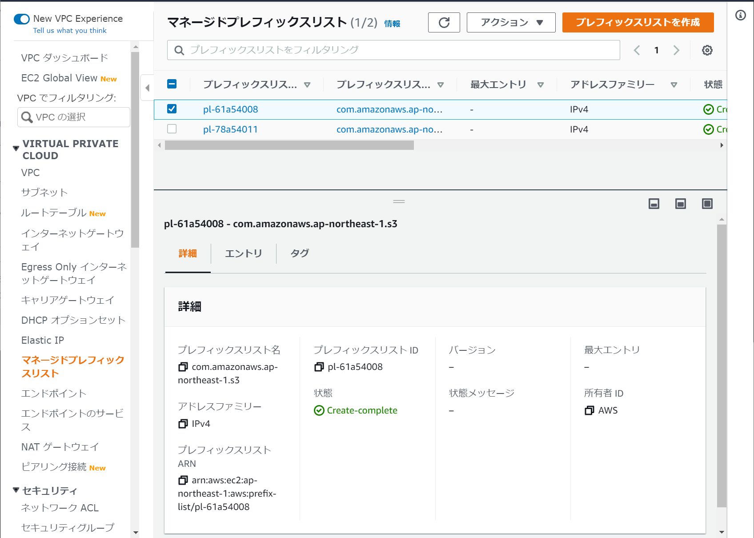The width and height of the screenshot is (754, 538).
Task: Open ネットワーク ACL in sidebar
Action: click(60, 508)
